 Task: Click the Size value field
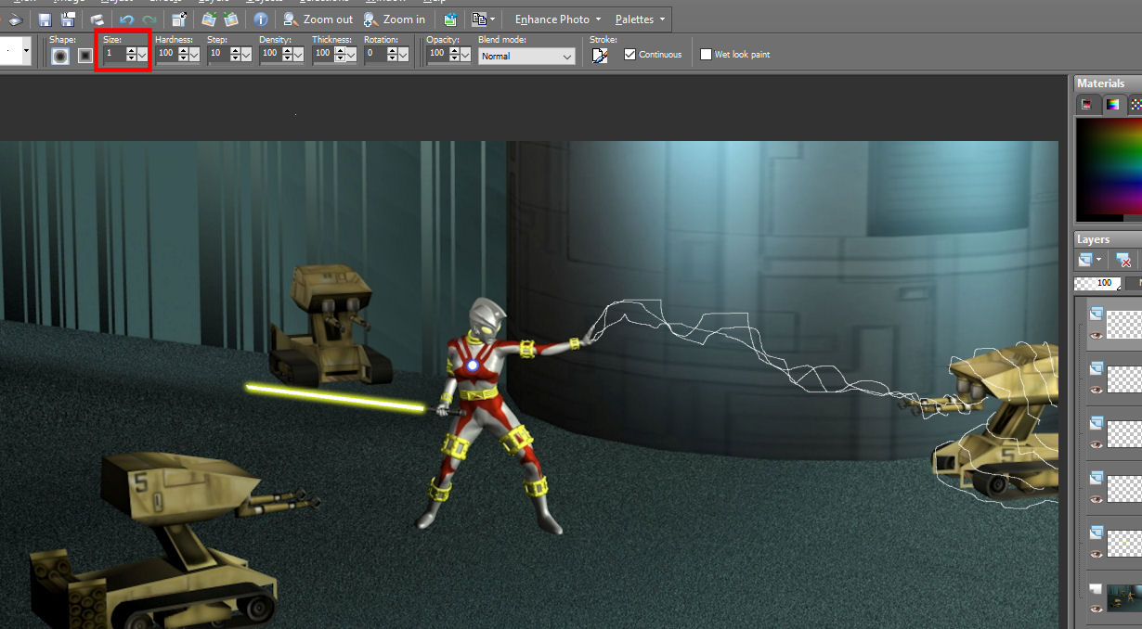click(x=114, y=55)
